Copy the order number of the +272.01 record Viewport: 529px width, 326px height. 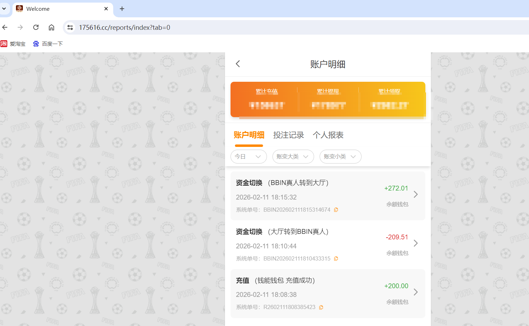click(x=336, y=209)
